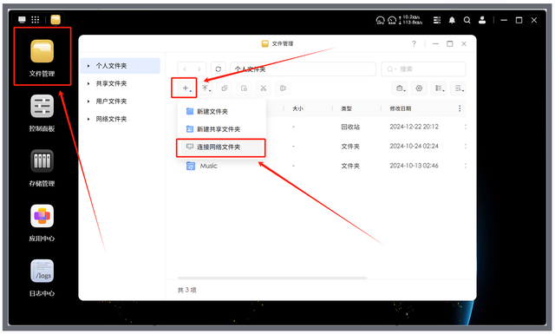The width and height of the screenshot is (555, 334).
Task: Click the path address bar showing 个人文件夹
Action: (x=303, y=69)
